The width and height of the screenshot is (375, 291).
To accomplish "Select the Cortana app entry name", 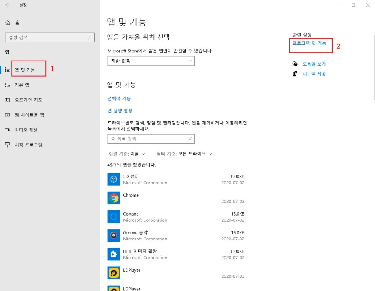I will (131, 214).
